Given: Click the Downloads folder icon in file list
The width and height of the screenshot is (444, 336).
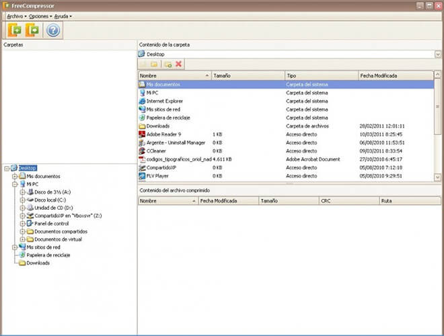Looking at the screenshot, I should [x=142, y=126].
